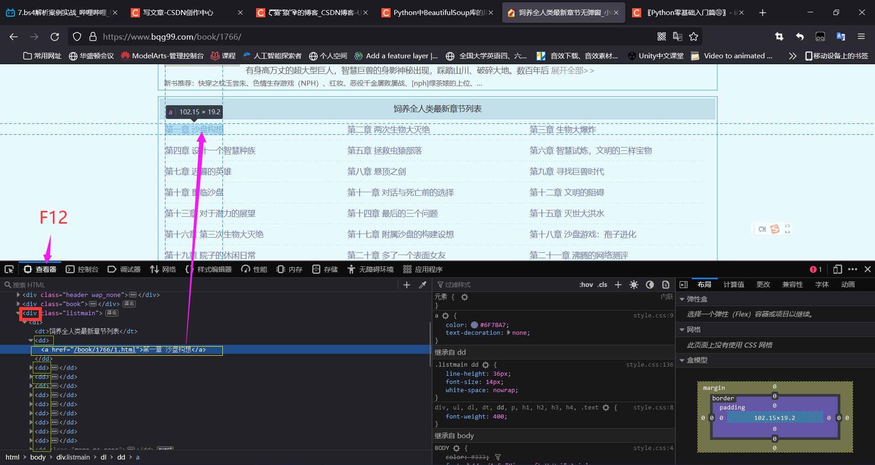This screenshot has height=465, width=875.
Task: Click the #6F78A7 color swatch
Action: point(474,325)
